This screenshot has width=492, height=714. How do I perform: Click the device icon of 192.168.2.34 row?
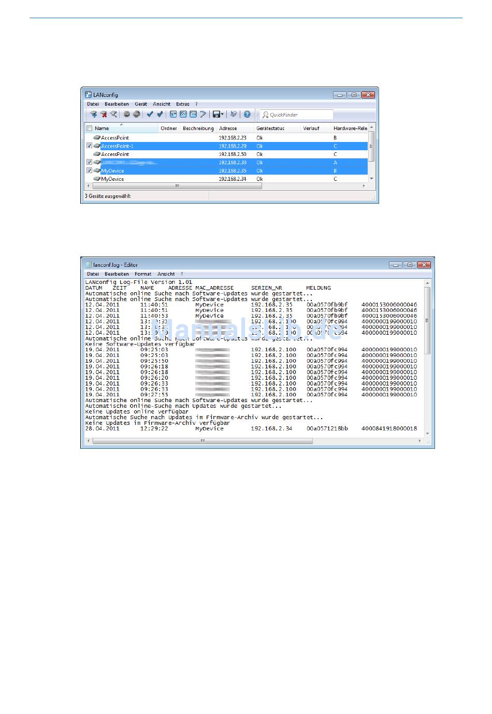coord(97,179)
